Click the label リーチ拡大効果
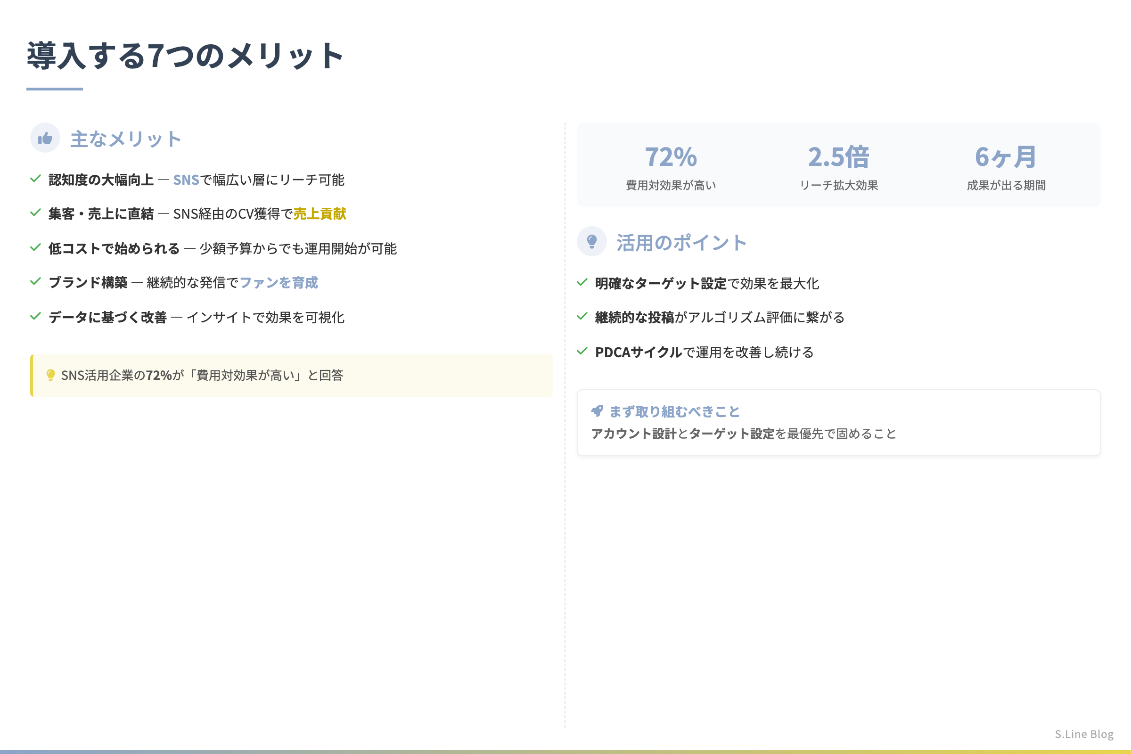 click(839, 186)
